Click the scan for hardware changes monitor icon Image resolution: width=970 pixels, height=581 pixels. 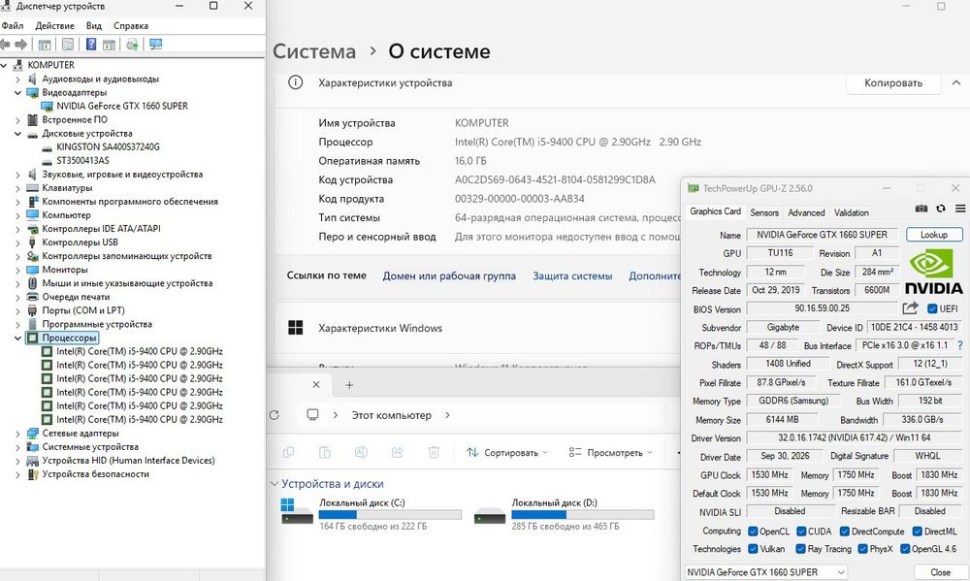coord(156,45)
